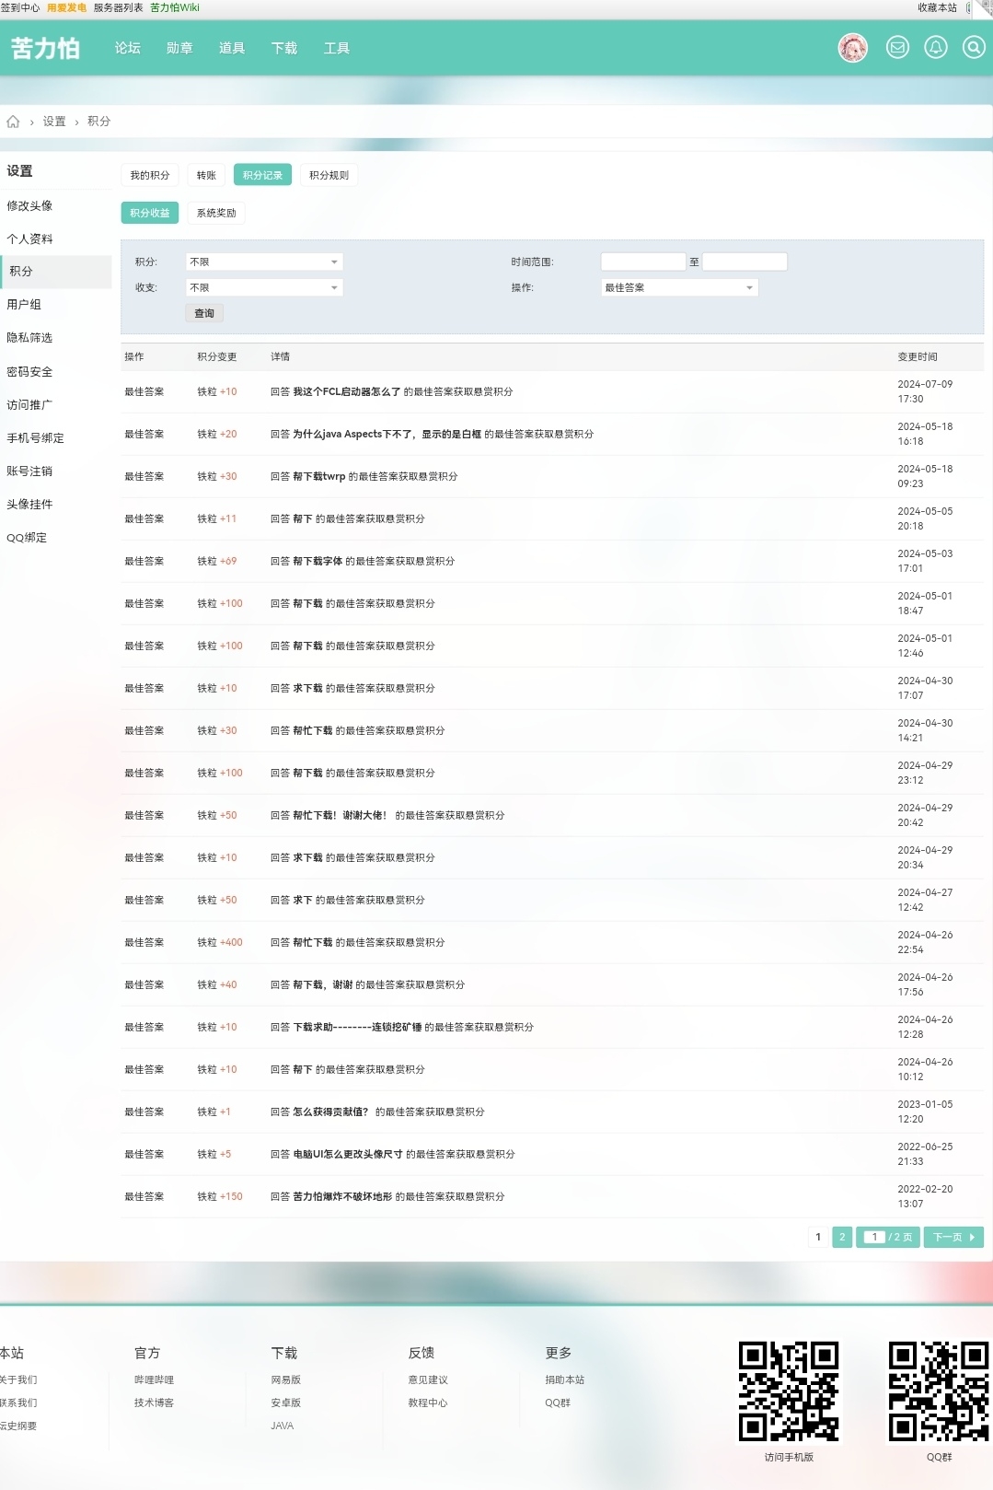The height and width of the screenshot is (1490, 993).
Task: Open the footer 捐助本站 link
Action: 565,1380
